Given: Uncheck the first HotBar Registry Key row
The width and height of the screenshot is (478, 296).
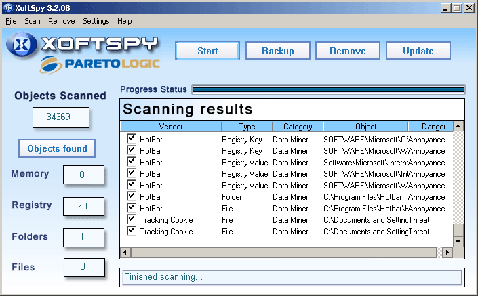Looking at the screenshot, I should point(132,139).
